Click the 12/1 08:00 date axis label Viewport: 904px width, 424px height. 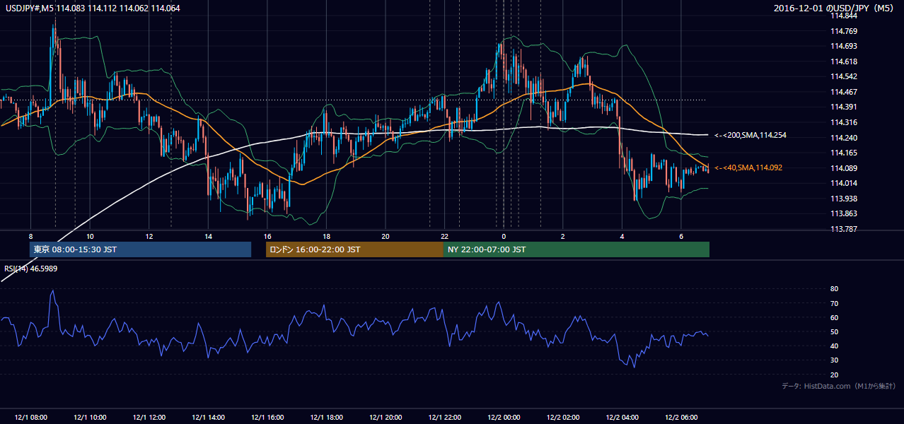click(30, 417)
